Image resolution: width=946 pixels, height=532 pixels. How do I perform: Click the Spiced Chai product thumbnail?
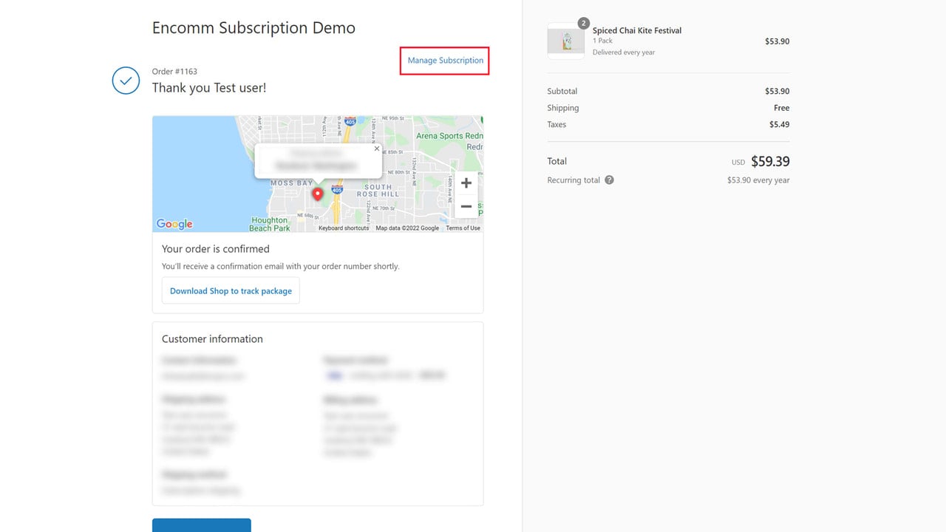566,41
